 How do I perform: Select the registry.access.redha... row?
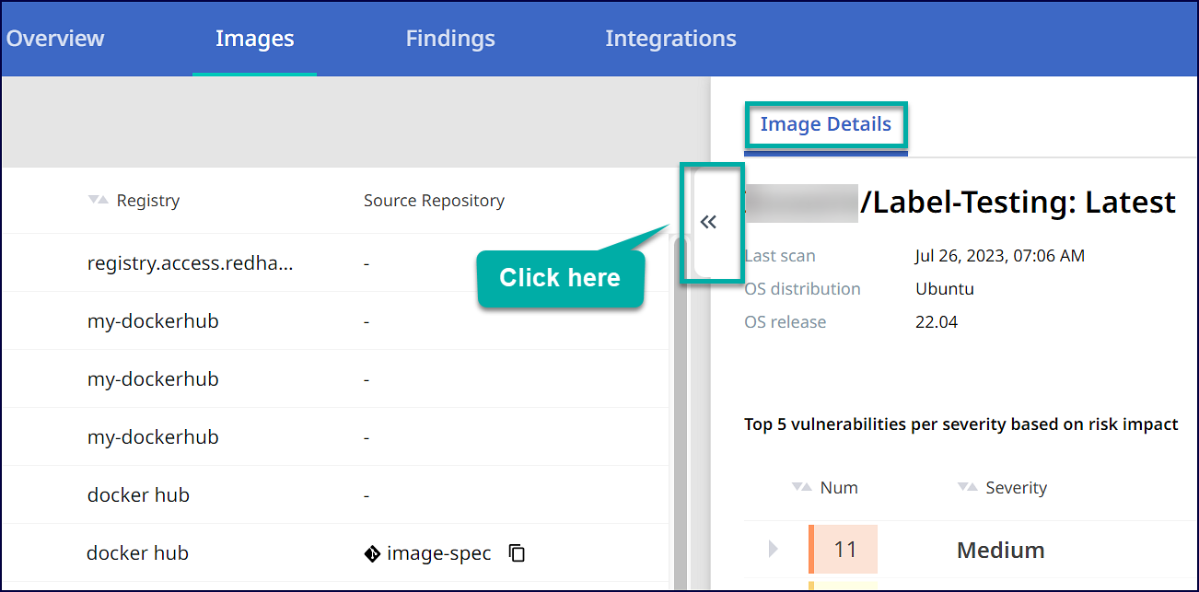click(190, 263)
